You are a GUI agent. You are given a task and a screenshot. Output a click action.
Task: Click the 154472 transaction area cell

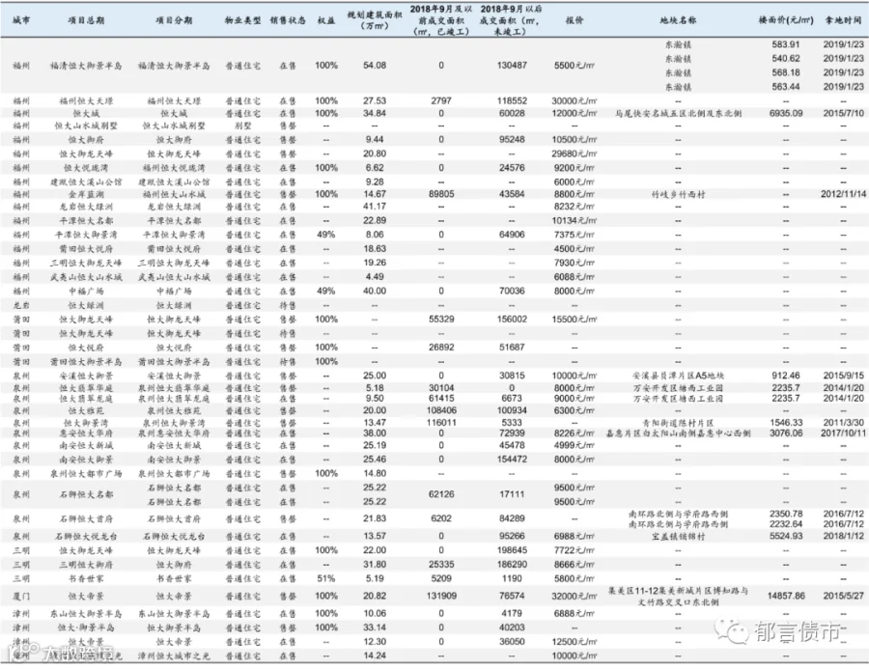512,459
